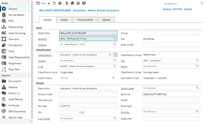Viewport: 205px width, 124px height.
Task: Click the printer icon in toolbar
Action: (72, 3)
